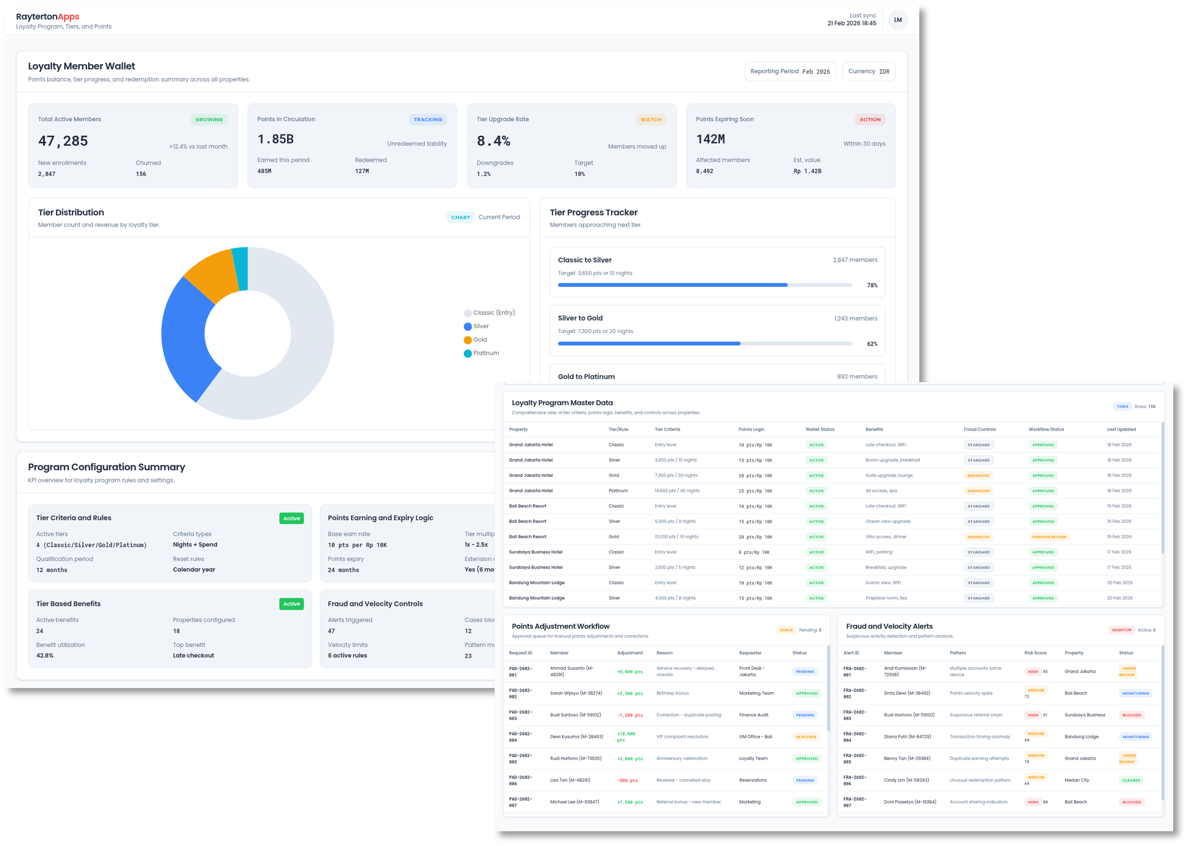Viewport: 1188px width, 846px height.
Task: Sort by Risk Score column header
Action: coord(1035,653)
